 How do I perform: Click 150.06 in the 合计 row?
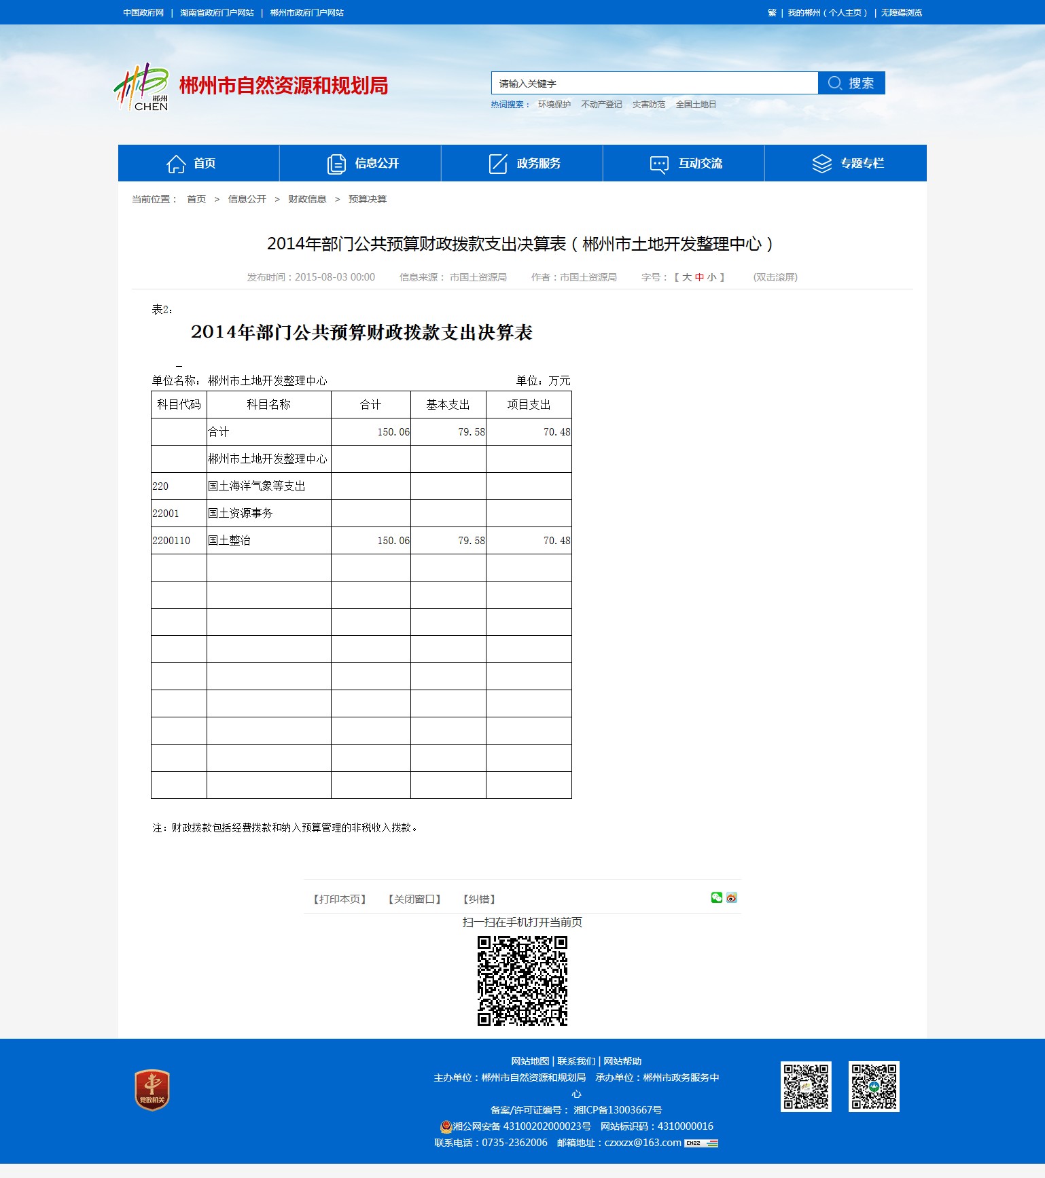coord(393,432)
